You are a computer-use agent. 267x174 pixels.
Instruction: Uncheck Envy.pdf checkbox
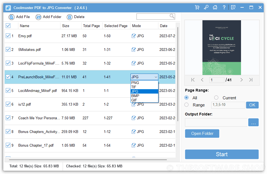point(8,36)
